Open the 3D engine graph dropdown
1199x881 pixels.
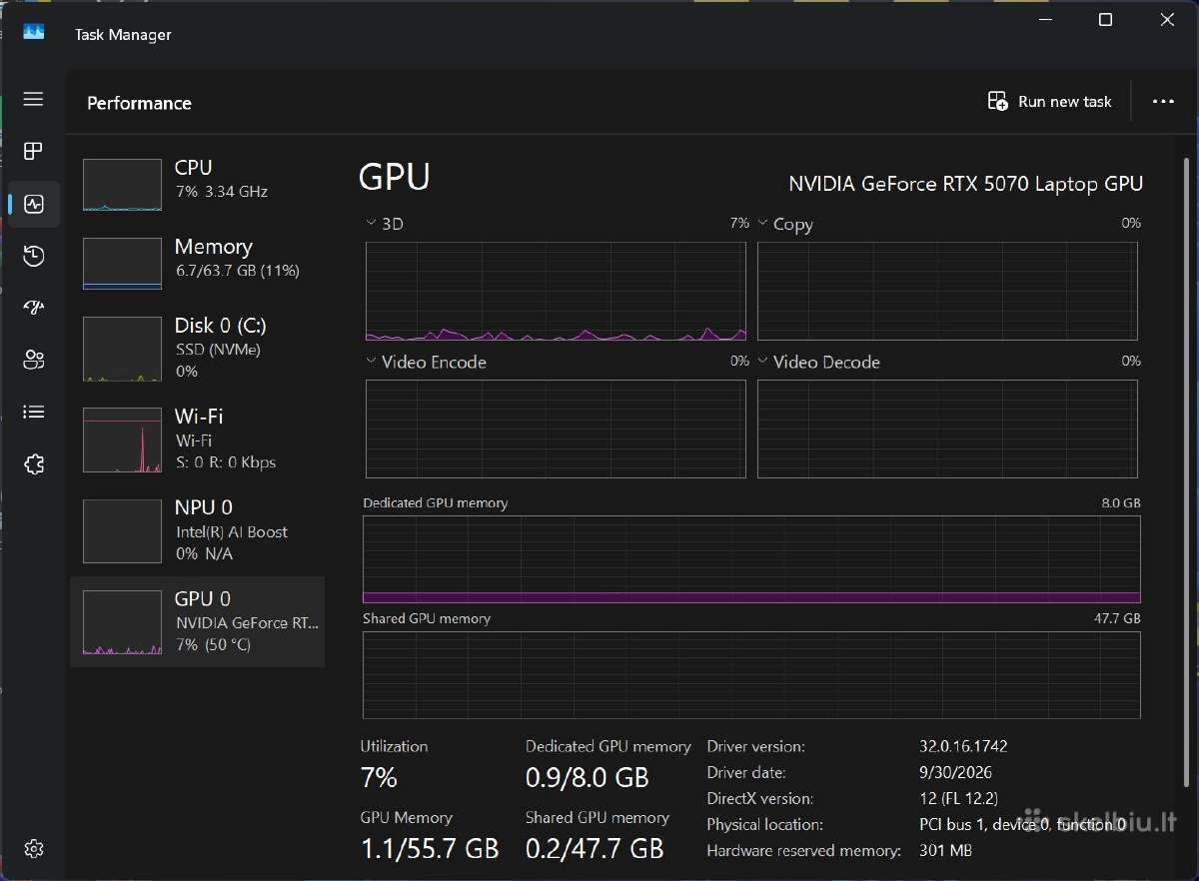(x=371, y=224)
